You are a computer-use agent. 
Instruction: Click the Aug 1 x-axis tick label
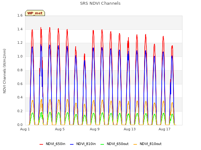point(25,129)
